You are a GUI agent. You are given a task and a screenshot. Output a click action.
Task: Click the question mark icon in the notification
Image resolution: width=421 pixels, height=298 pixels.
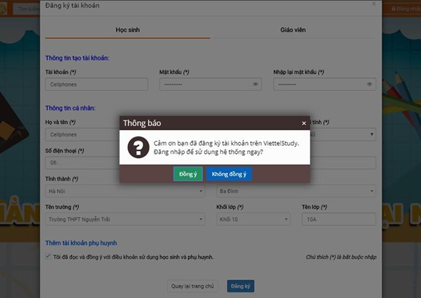pyautogui.click(x=139, y=147)
